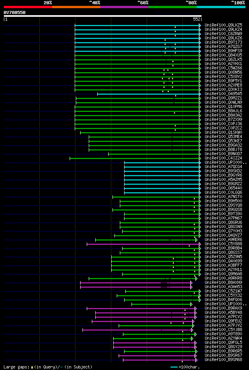Select the UniRef100_C4IZ24 label
The height and width of the screenshot is (370, 249).
click(x=224, y=158)
